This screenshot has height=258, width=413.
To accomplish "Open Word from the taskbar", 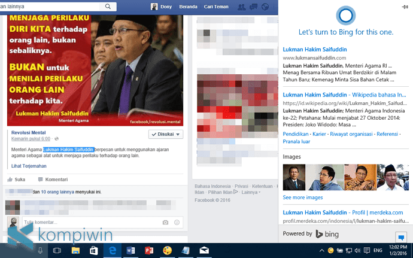I will pos(130,250).
